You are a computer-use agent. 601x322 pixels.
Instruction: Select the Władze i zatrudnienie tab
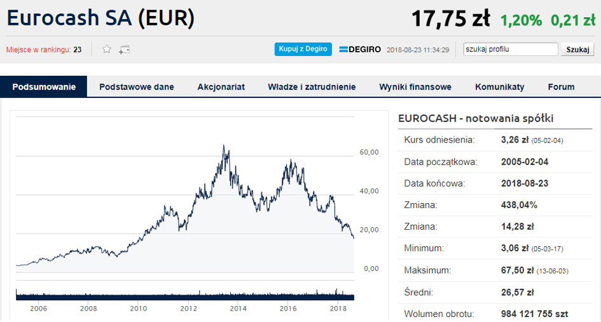(312, 87)
